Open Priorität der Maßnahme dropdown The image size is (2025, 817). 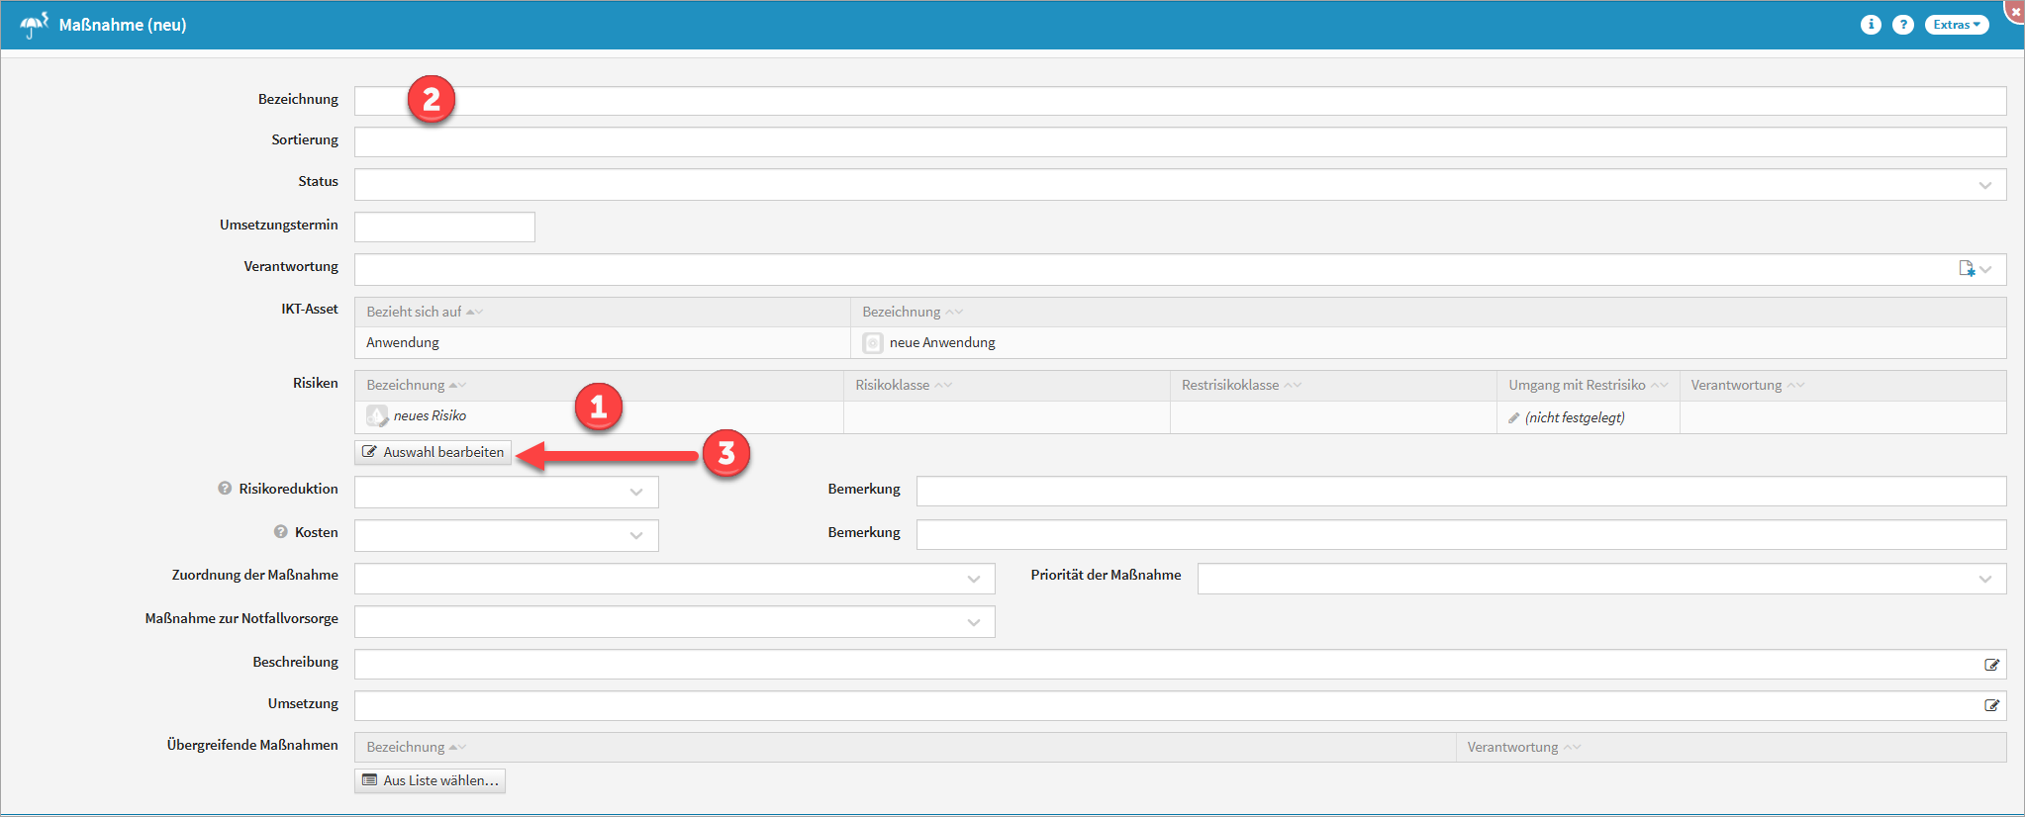tap(1984, 579)
